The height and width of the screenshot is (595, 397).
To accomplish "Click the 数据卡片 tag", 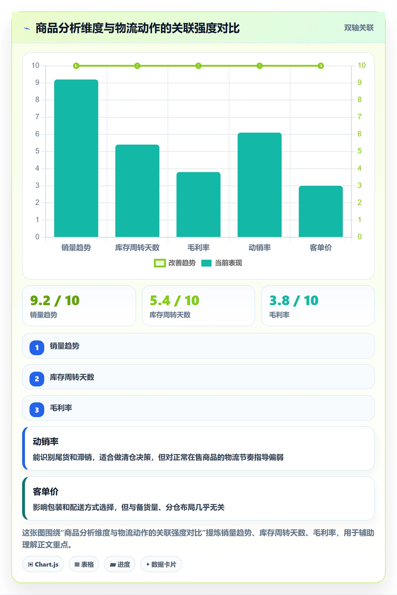I will coord(161,564).
